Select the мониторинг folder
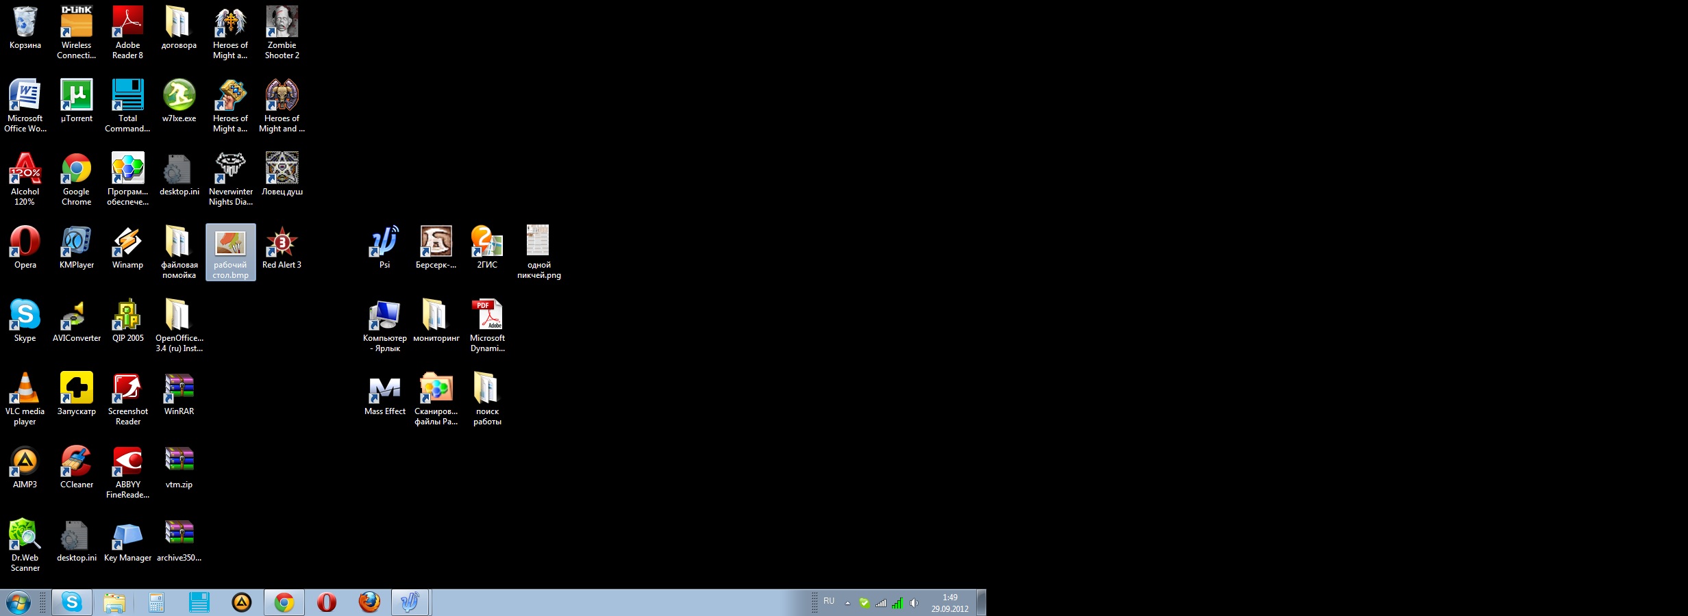The width and height of the screenshot is (1688, 616). 436,321
